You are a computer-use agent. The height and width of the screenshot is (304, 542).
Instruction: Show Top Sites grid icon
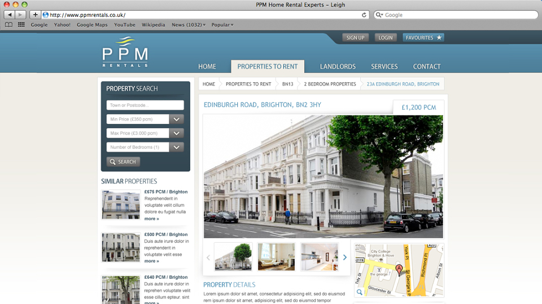(x=21, y=25)
